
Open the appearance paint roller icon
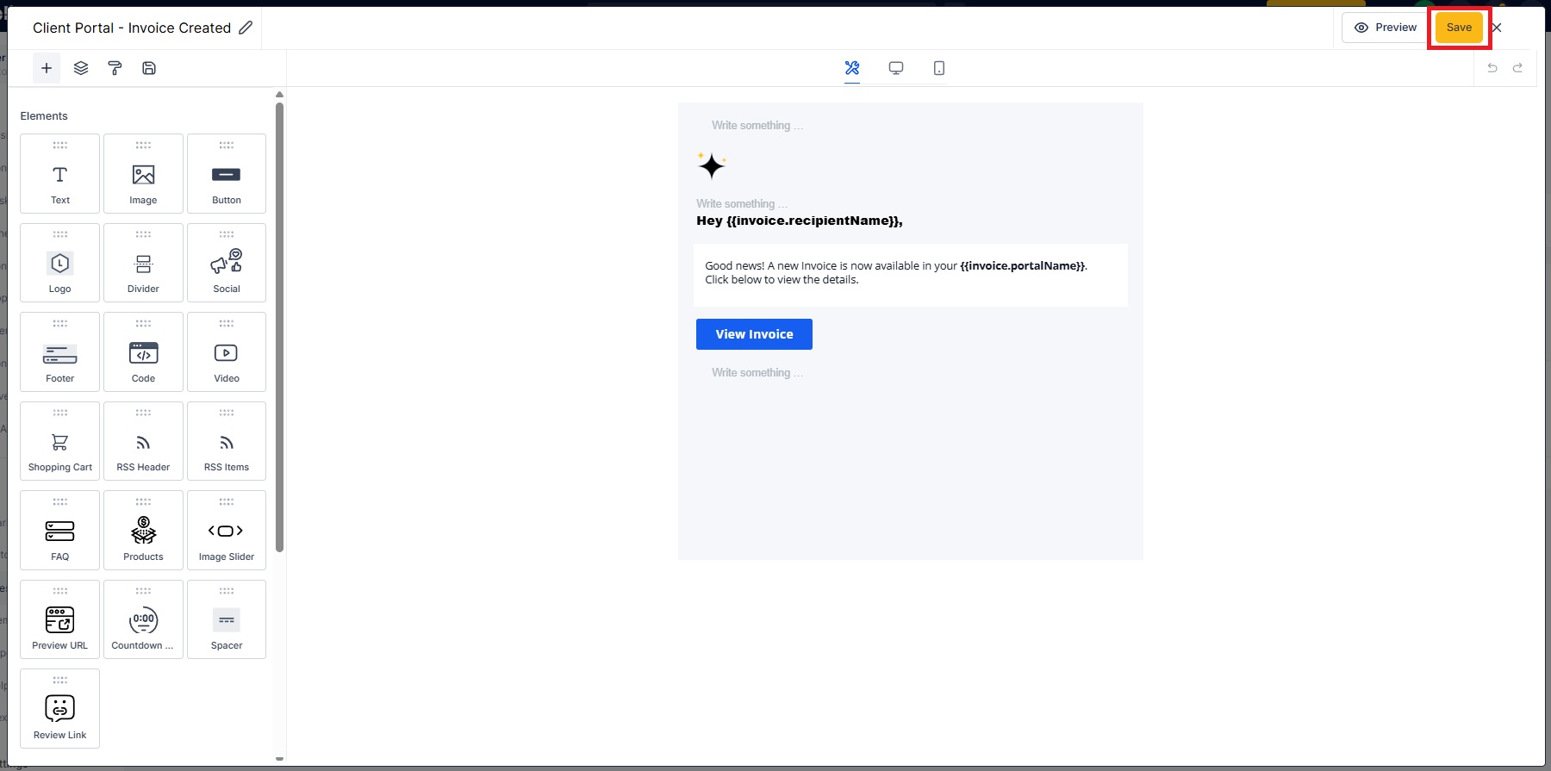pyautogui.click(x=115, y=68)
